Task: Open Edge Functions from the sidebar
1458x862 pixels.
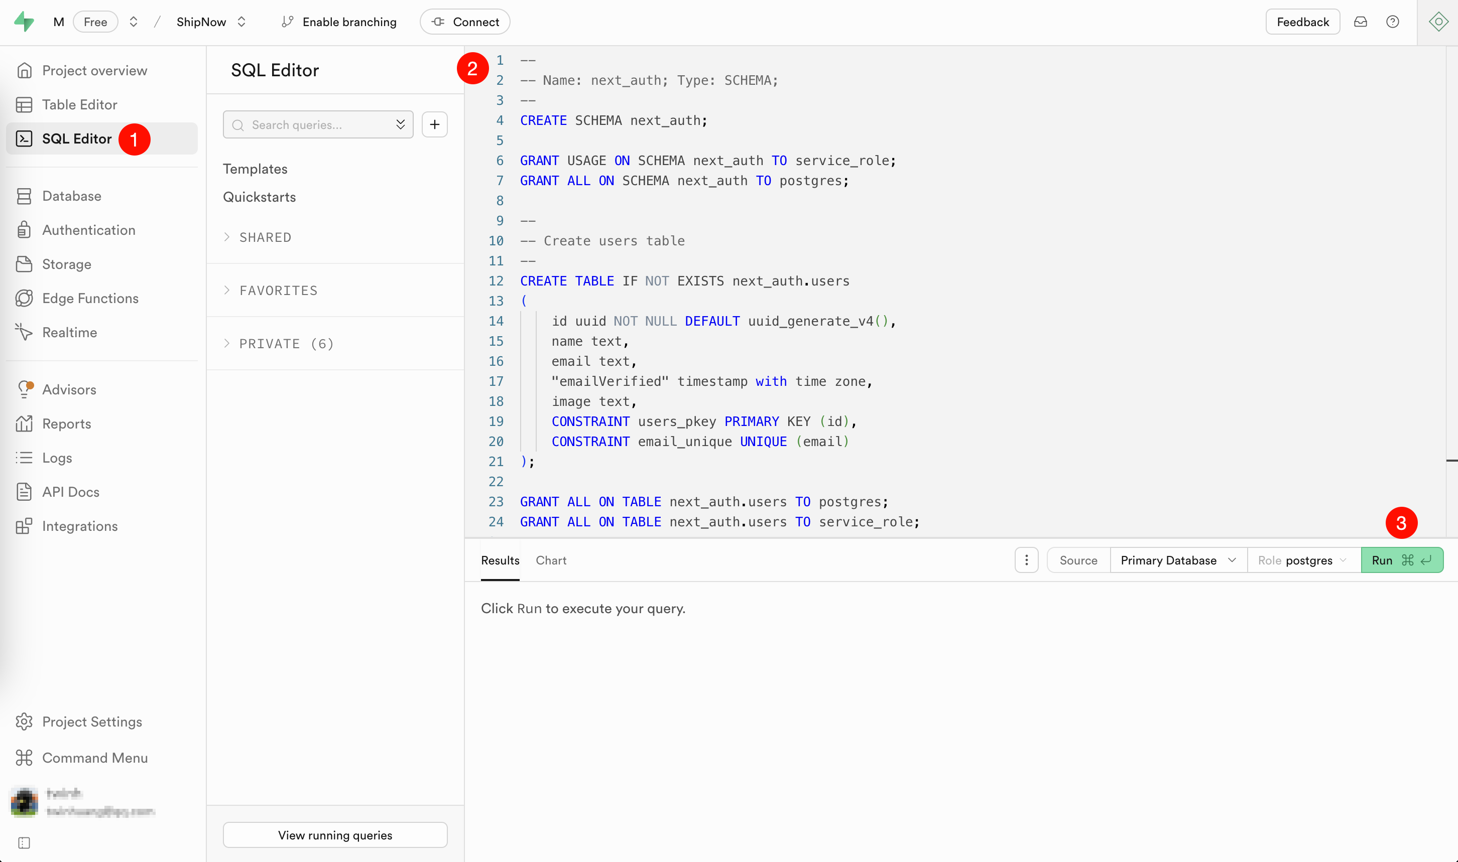Action: click(x=90, y=298)
